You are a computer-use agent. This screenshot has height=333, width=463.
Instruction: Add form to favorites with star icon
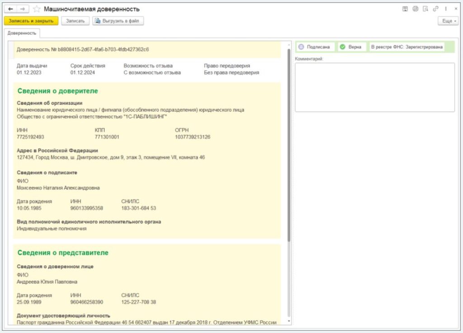(x=36, y=9)
